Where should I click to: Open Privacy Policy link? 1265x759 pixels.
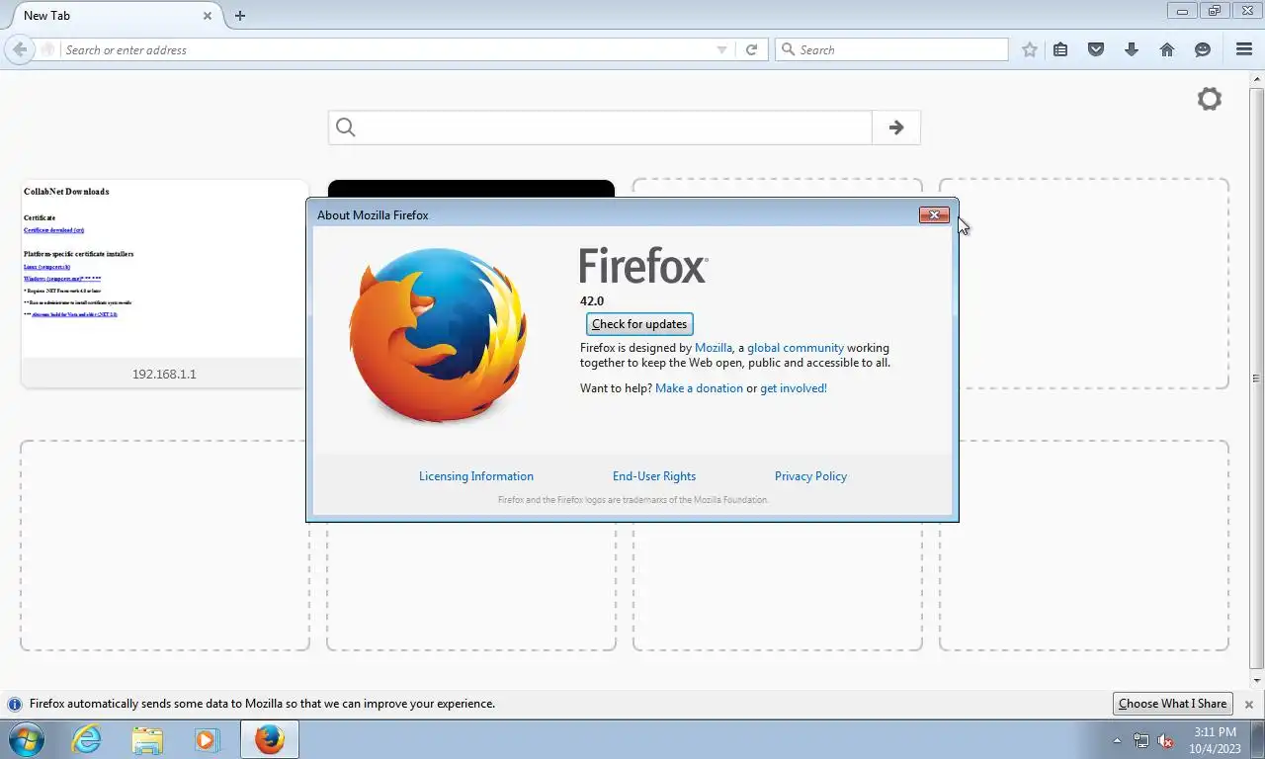click(x=810, y=476)
